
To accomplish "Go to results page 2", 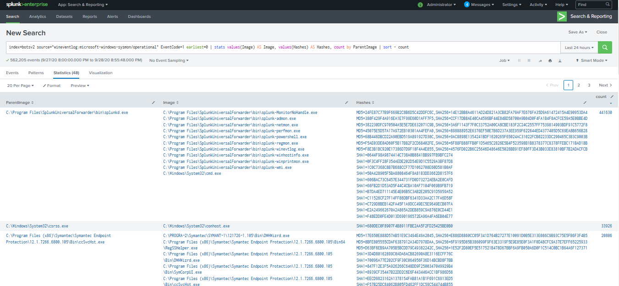I will point(579,85).
